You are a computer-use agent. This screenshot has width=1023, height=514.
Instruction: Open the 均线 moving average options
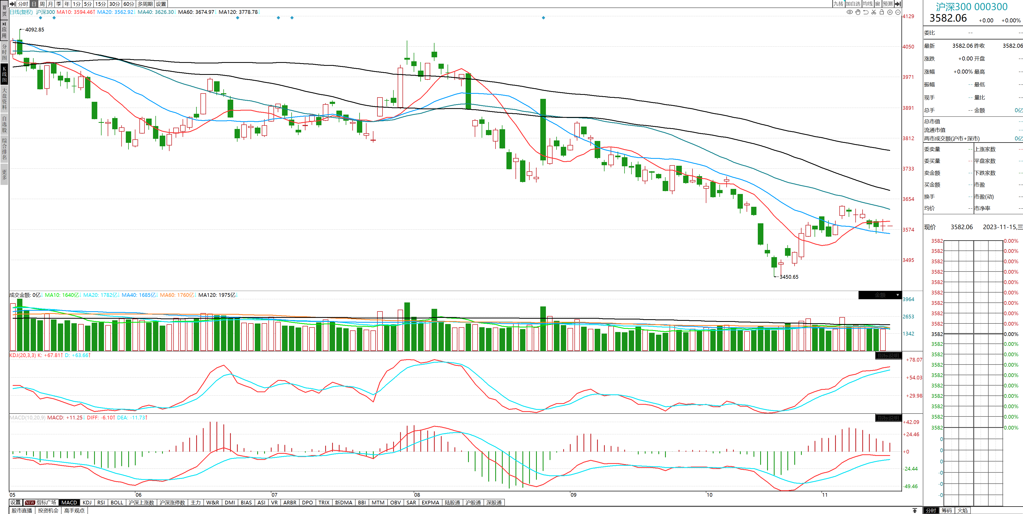868,4
